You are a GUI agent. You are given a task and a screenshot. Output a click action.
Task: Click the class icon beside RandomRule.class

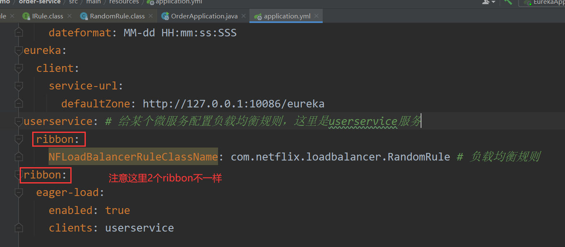pyautogui.click(x=84, y=16)
